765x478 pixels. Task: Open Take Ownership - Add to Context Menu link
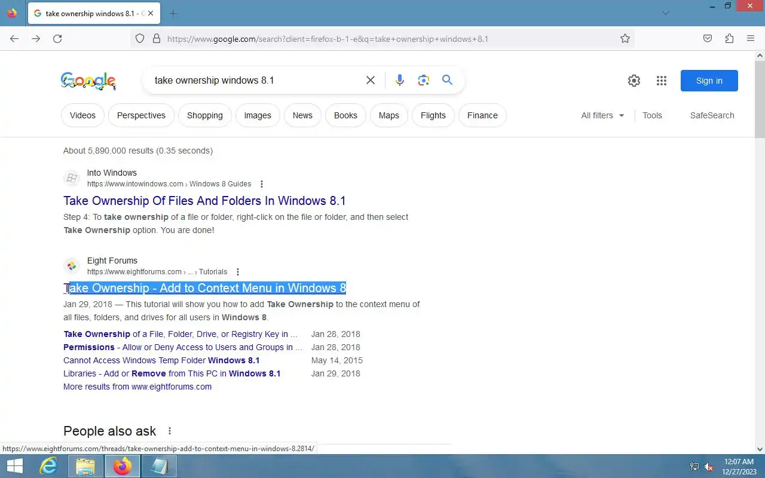tap(204, 288)
